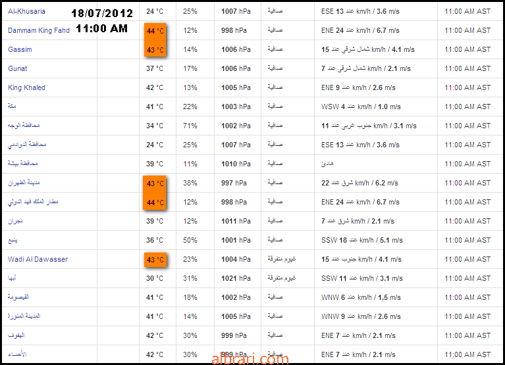Open the Guriat weather link
Screen dimensions: 505x365
[17, 68]
